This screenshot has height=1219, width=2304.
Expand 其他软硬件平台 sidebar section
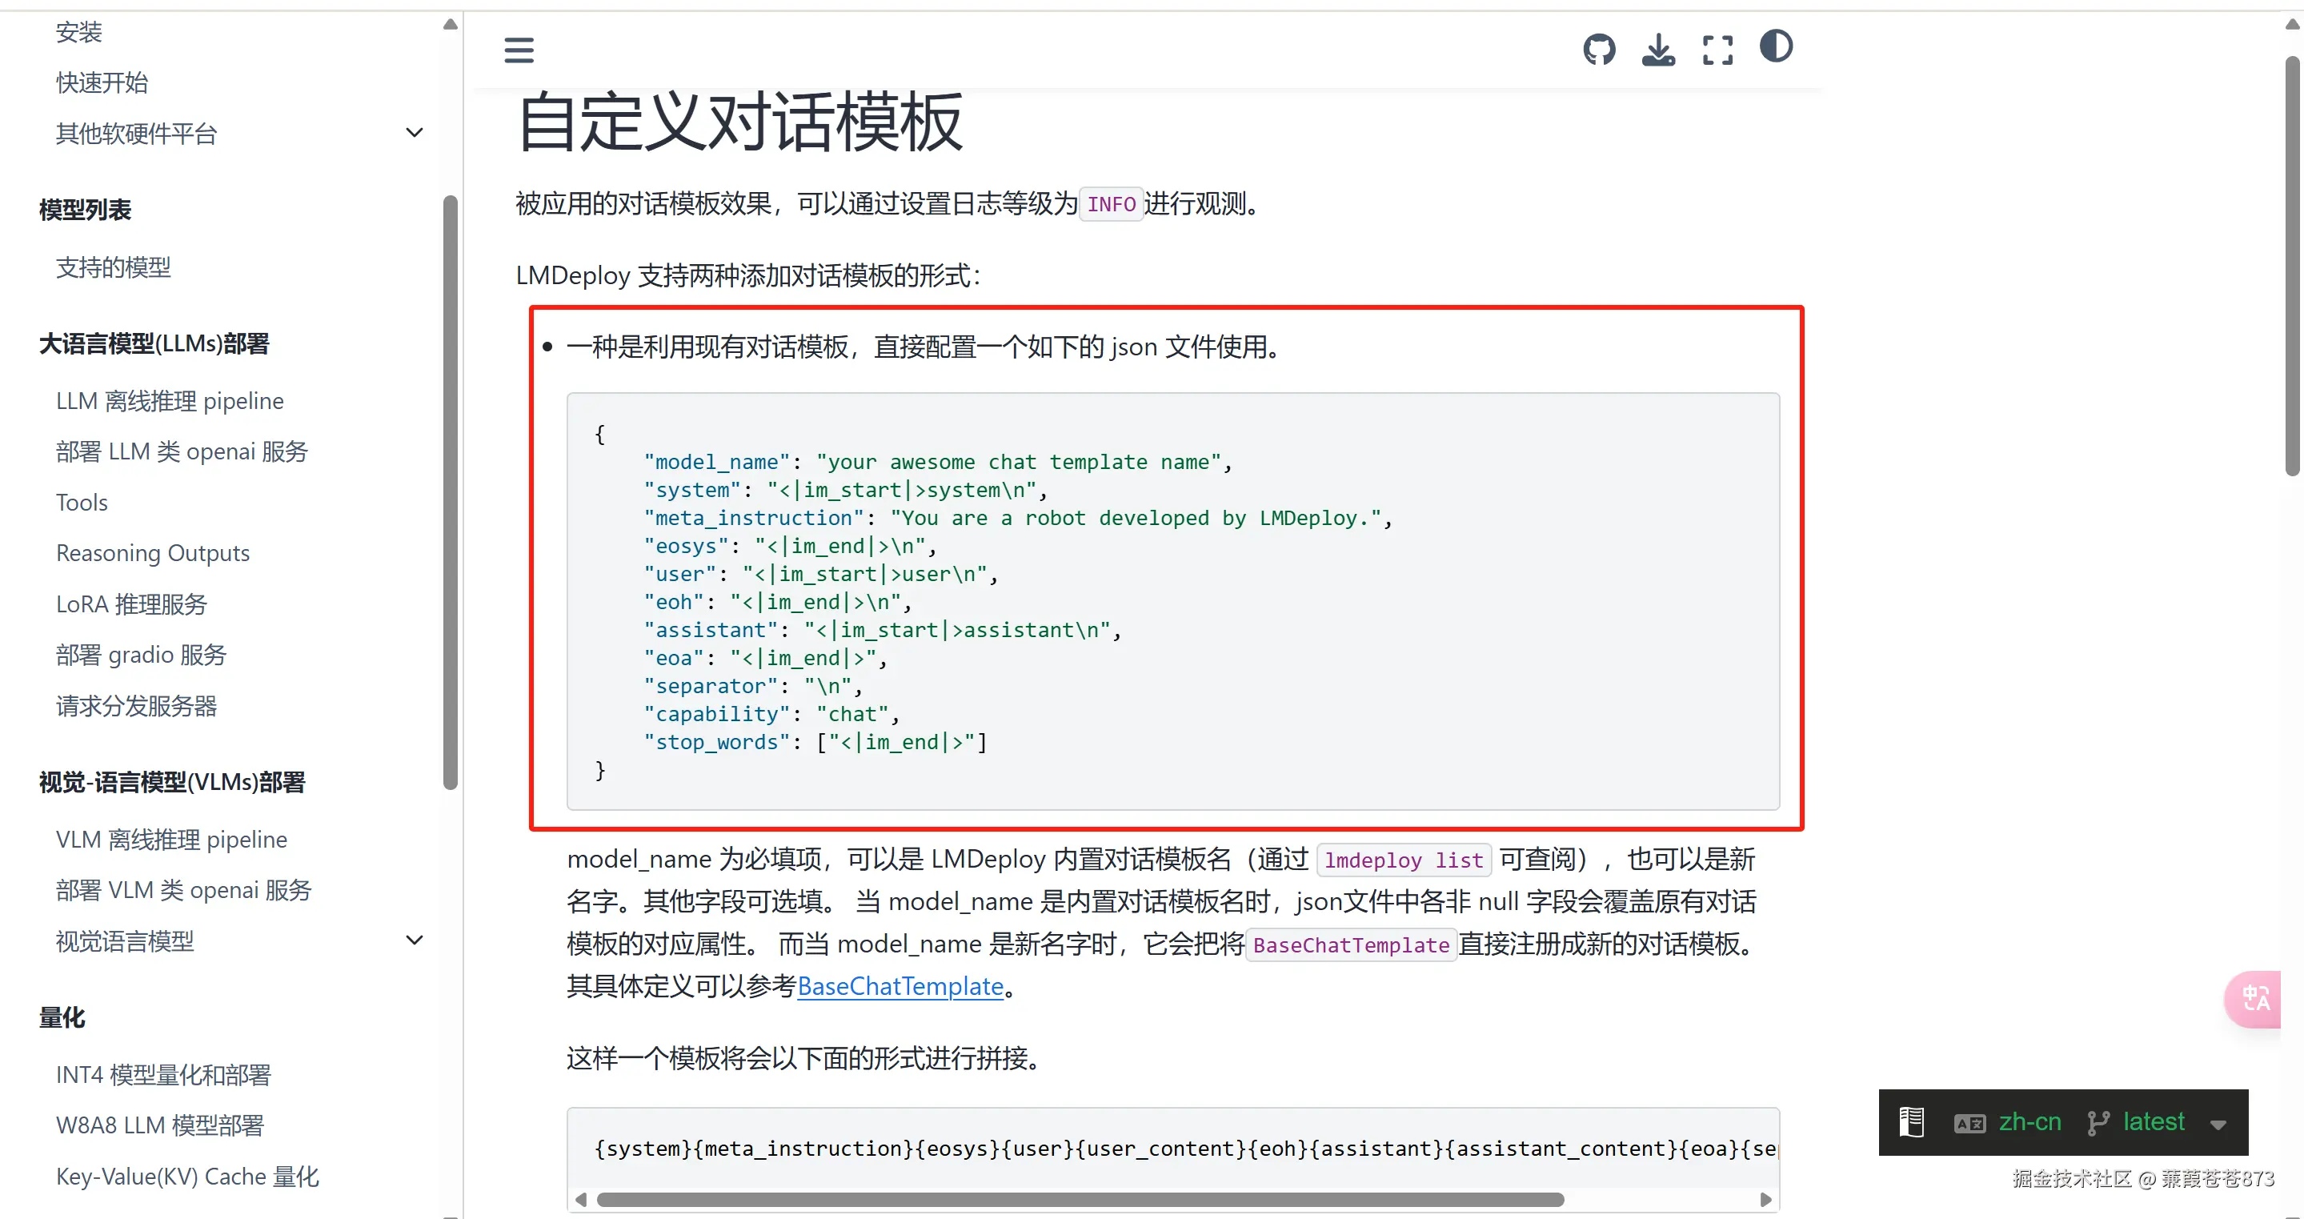pyautogui.click(x=414, y=133)
